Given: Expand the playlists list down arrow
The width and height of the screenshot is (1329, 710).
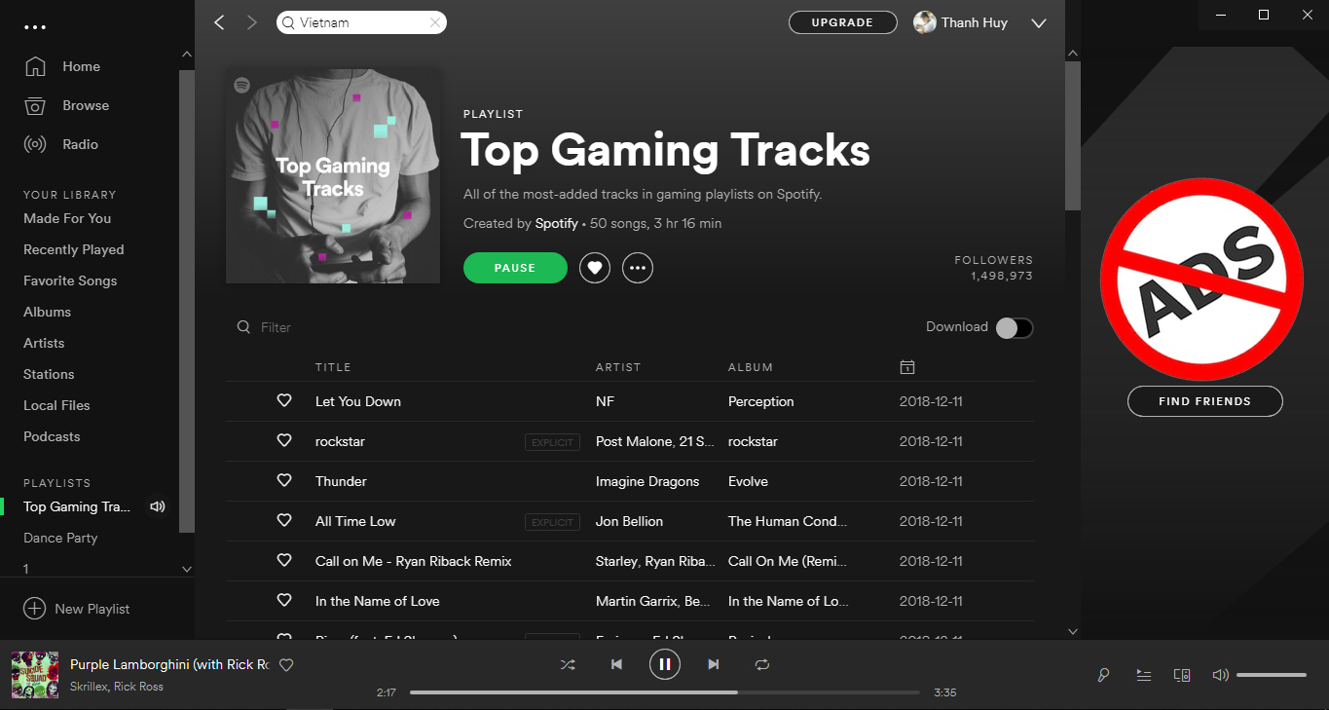Looking at the screenshot, I should coord(187,569).
